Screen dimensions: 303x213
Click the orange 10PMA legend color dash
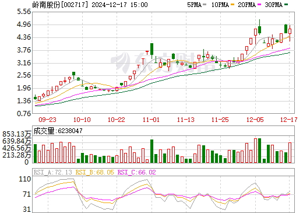coord(232,4)
